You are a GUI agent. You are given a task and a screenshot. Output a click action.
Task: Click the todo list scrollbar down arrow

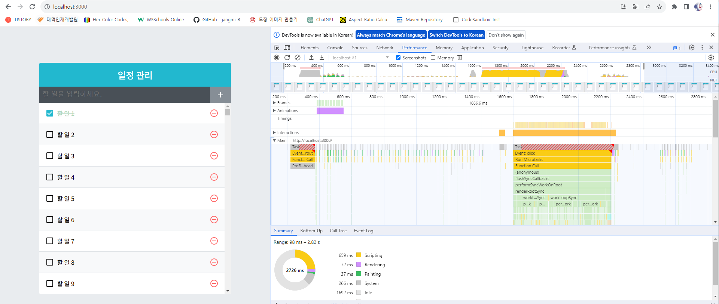(x=228, y=291)
